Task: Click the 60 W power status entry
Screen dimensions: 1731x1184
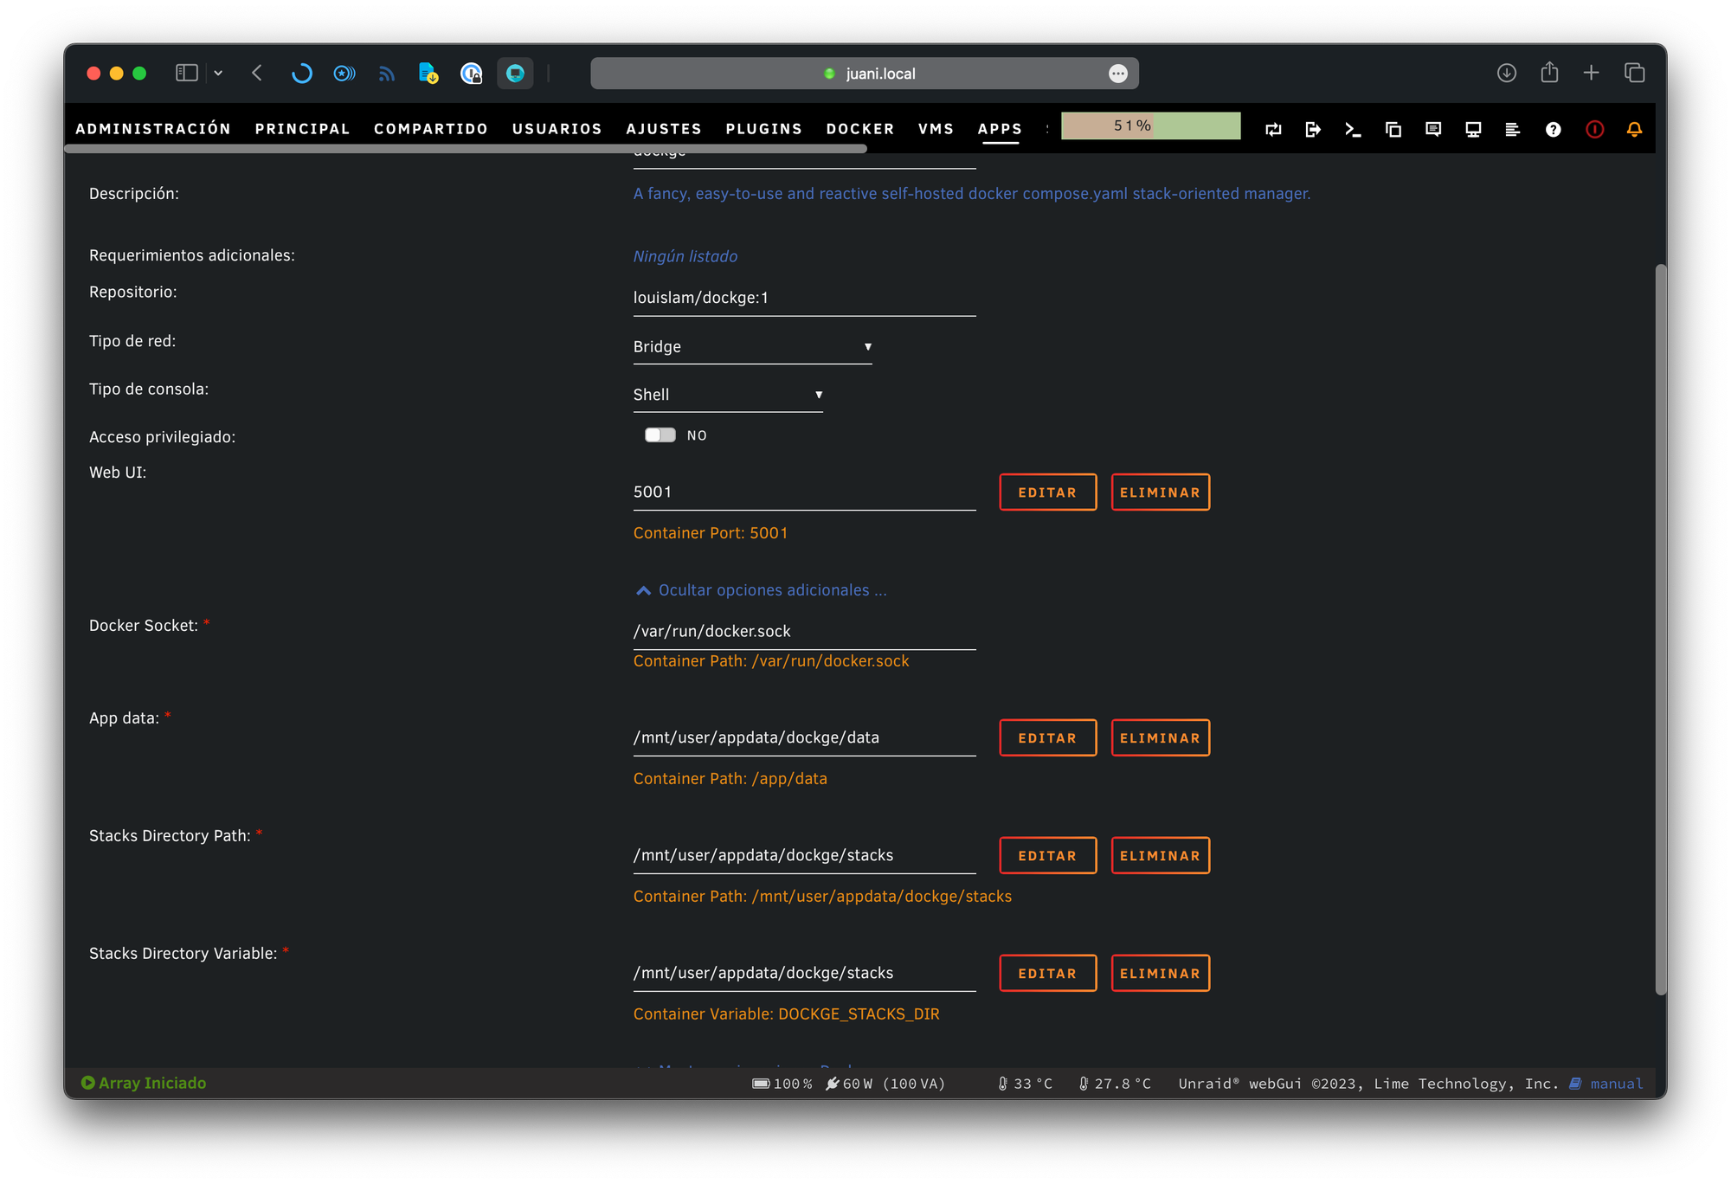Action: [x=885, y=1084]
